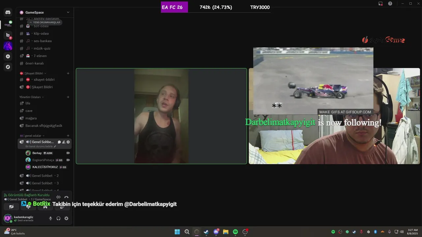The width and height of the screenshot is (422, 237).
Task: Open chat of Genel Sohbet voice channel
Action: pyautogui.click(x=59, y=142)
